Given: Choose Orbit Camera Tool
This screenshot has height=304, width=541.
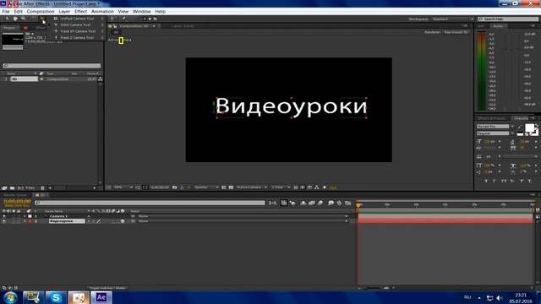Looking at the screenshot, I should click(75, 24).
